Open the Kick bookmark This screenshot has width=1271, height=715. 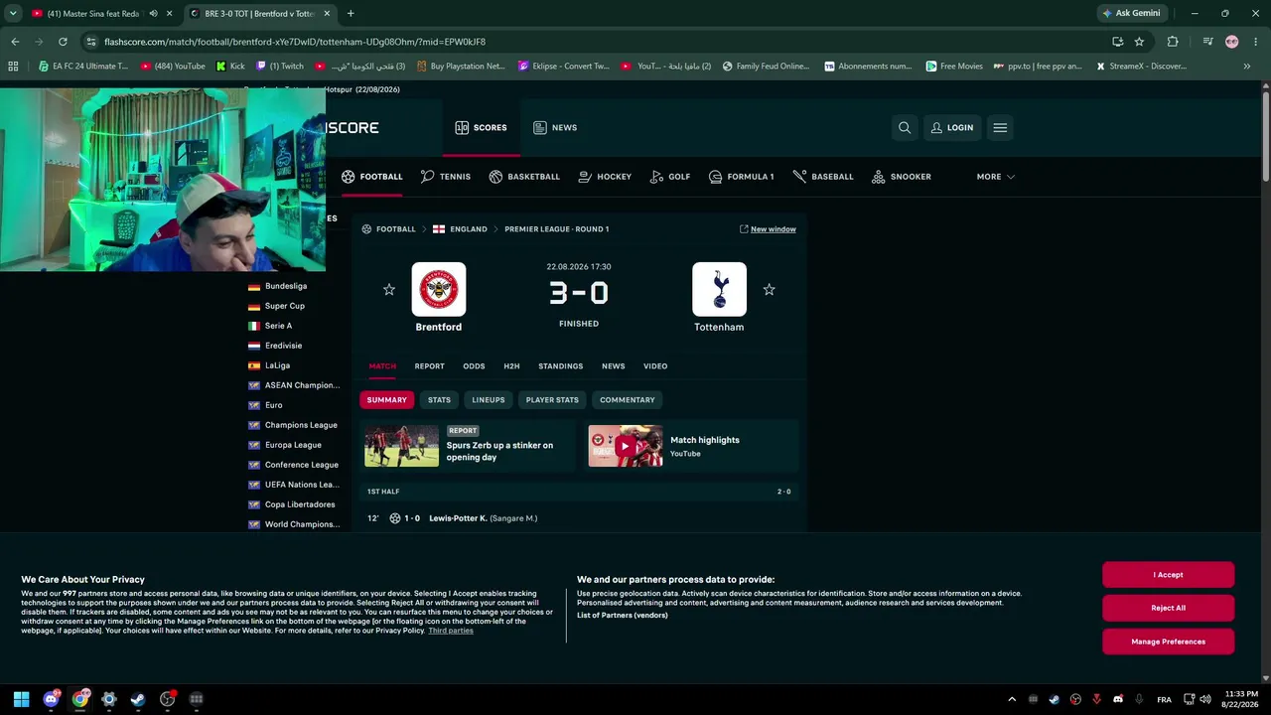pyautogui.click(x=230, y=67)
